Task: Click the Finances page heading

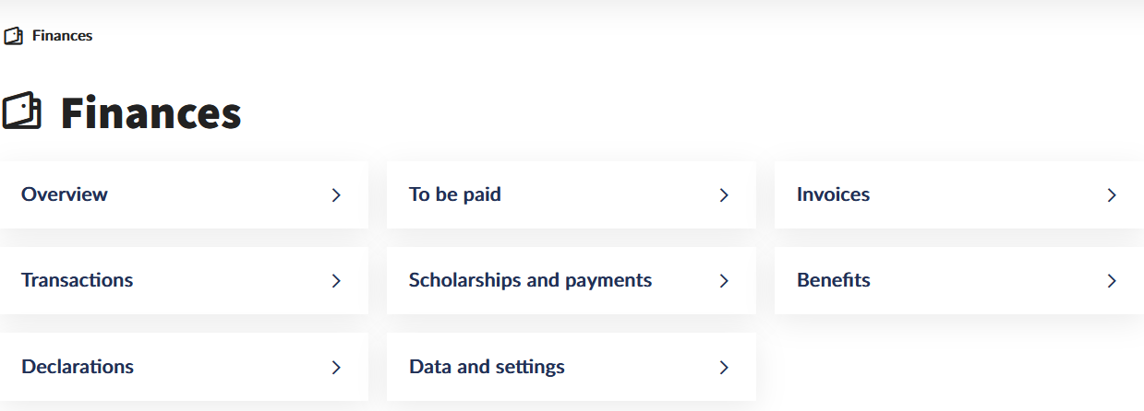Action: [x=151, y=113]
